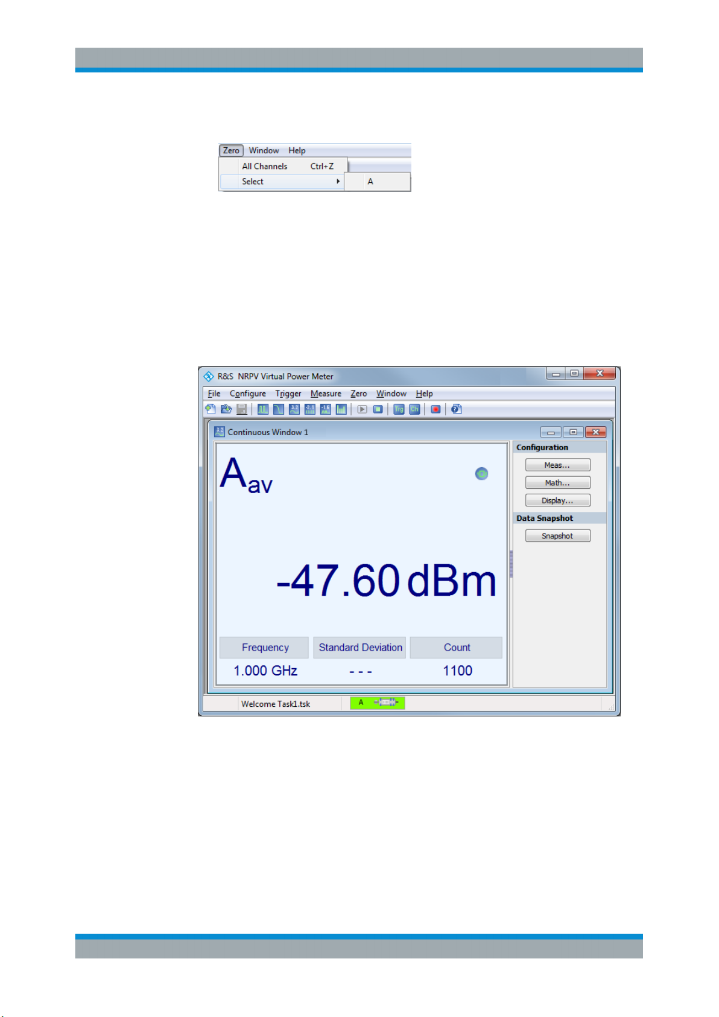The width and height of the screenshot is (719, 1017).
Task: Close the Continuous Window 1 subwindow
Action: tap(595, 432)
